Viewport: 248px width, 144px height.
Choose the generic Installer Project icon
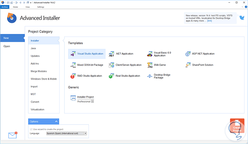(73, 98)
